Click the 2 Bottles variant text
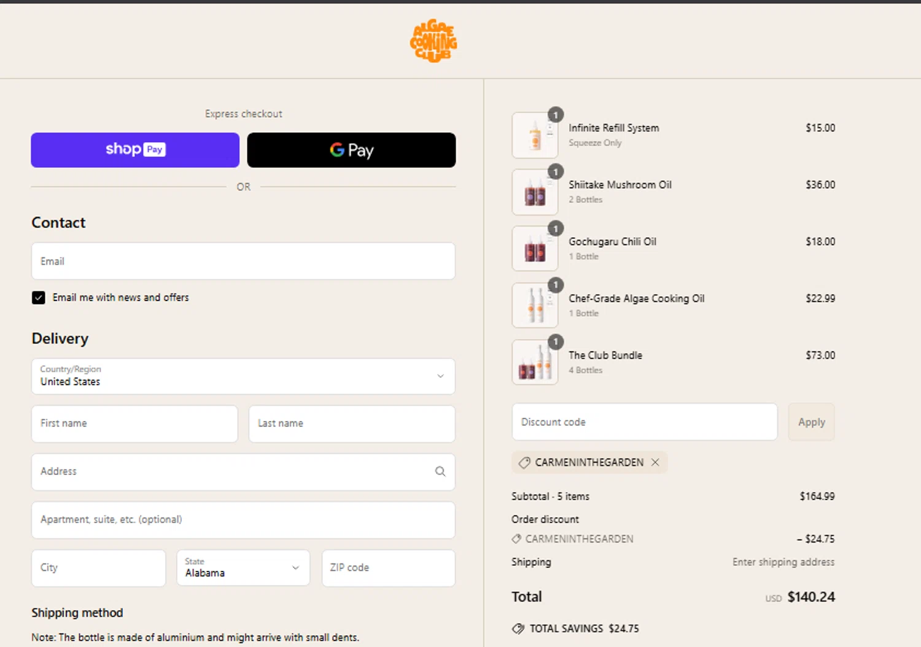Screen dimensions: 921x647 tap(585, 200)
